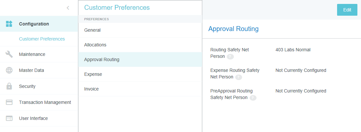Image resolution: width=361 pixels, height=132 pixels.
Task: Collapse the left sidebar with the chevron
Action: coord(68,8)
